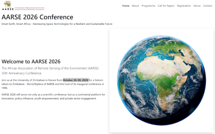
Task: Open Call for Papers in navigation
Action: tap(166, 6)
